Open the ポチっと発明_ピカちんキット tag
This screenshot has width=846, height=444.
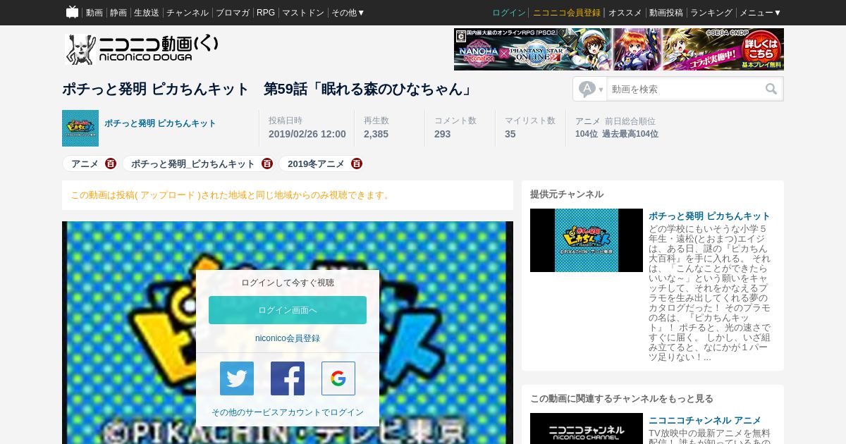coord(193,164)
